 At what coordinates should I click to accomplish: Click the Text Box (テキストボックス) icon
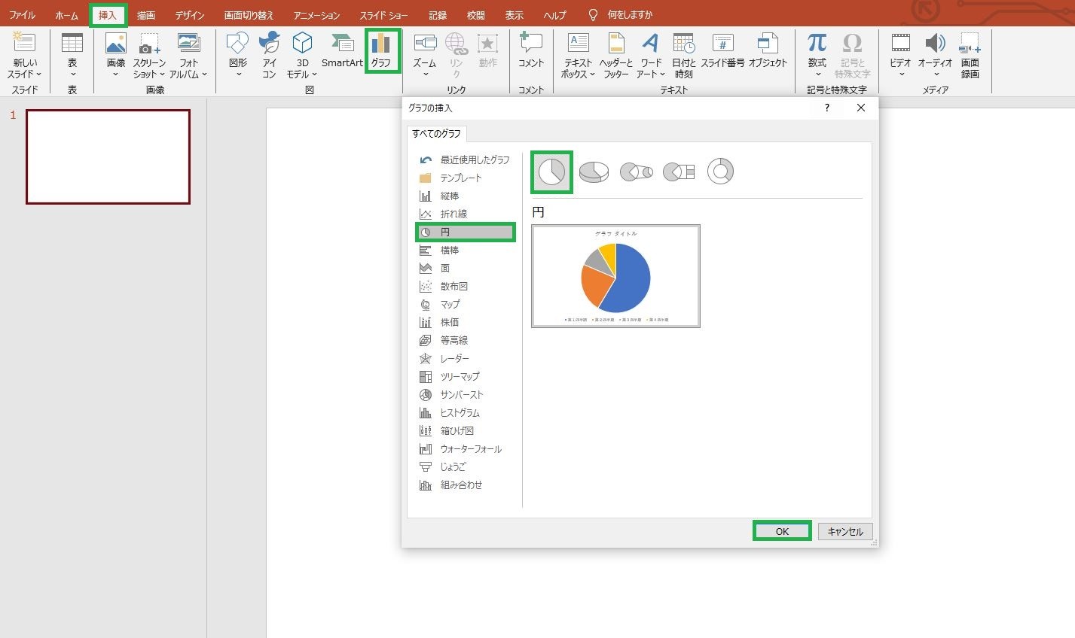coord(579,44)
